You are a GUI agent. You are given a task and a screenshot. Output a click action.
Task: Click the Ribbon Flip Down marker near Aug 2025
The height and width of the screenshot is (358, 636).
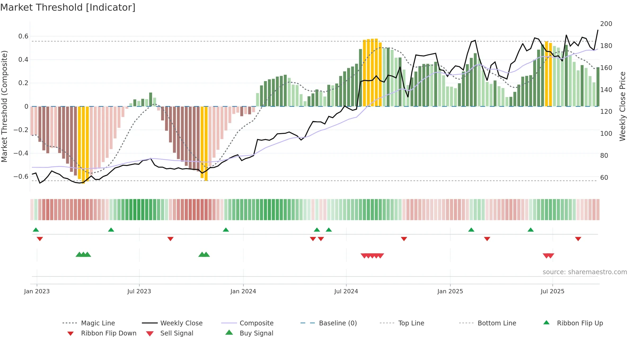[578, 239]
